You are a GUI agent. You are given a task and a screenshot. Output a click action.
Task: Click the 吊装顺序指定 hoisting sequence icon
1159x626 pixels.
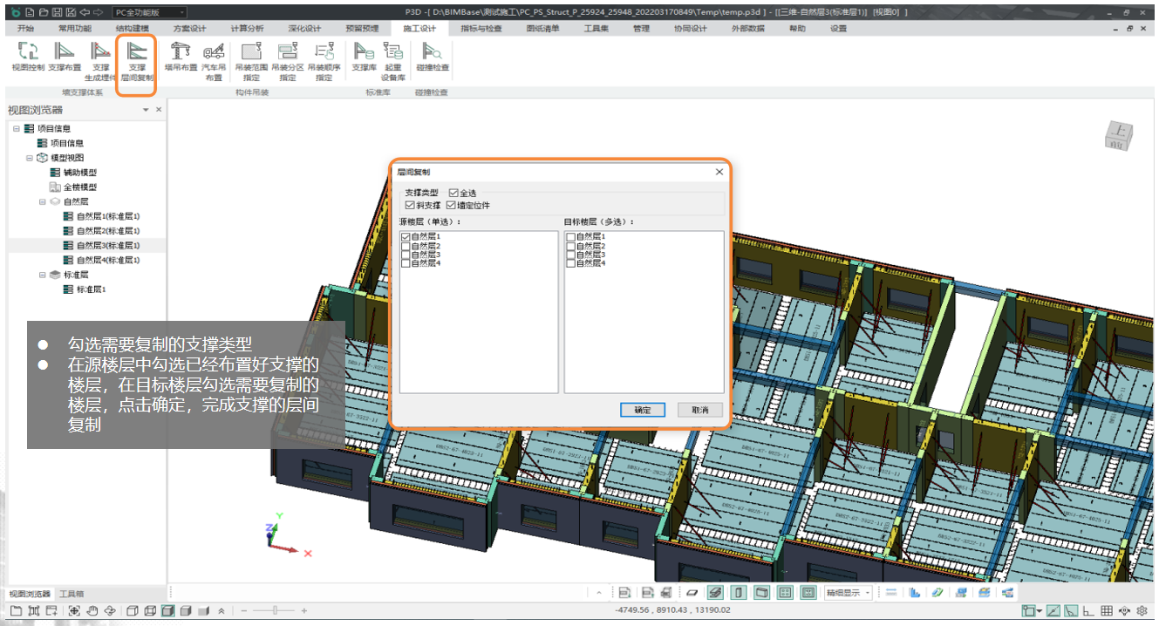pyautogui.click(x=324, y=52)
